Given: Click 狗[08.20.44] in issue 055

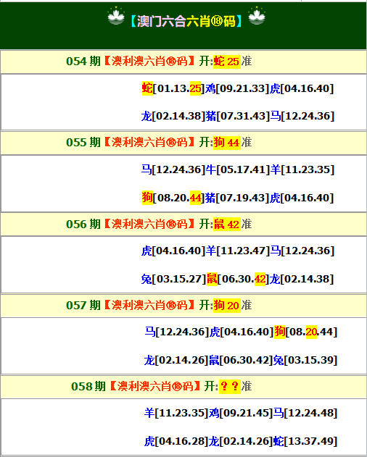Looking at the screenshot, I should (173, 198).
